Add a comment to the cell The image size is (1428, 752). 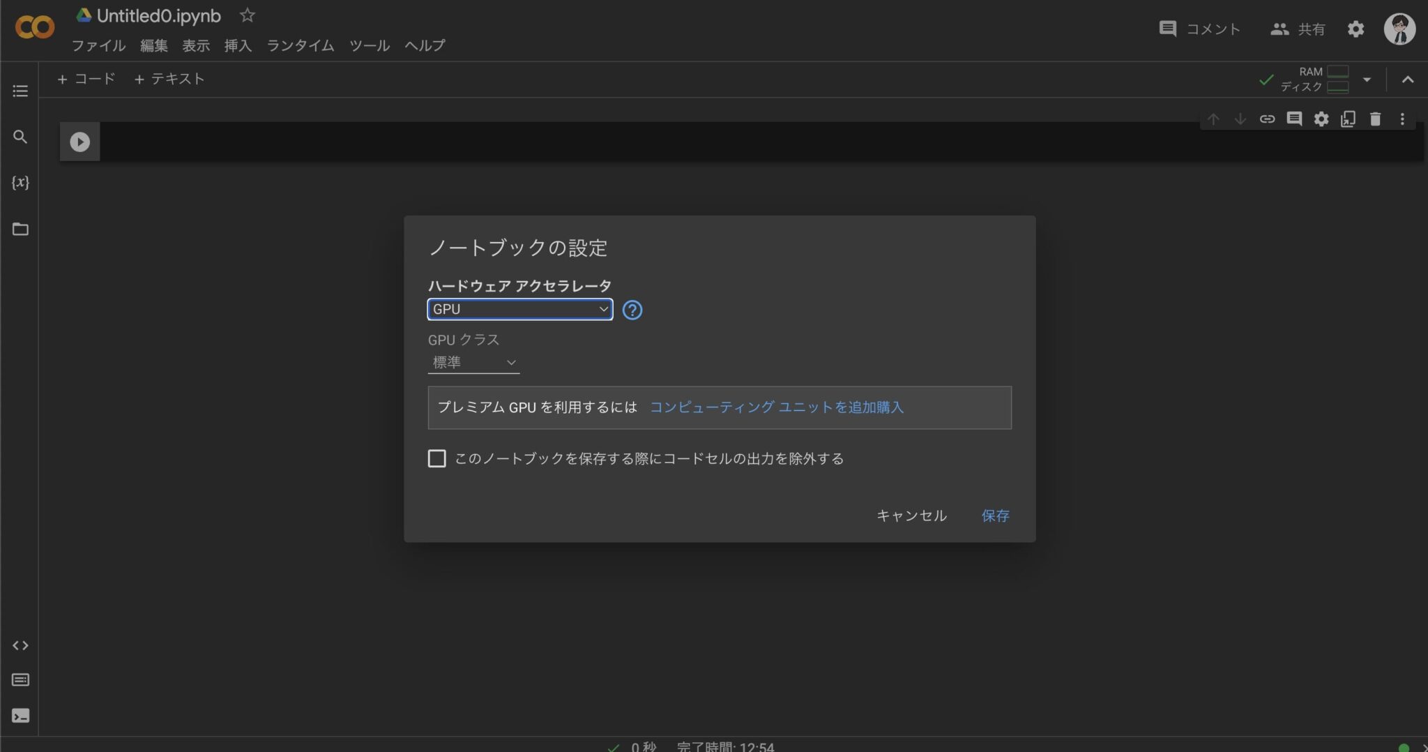(1296, 119)
